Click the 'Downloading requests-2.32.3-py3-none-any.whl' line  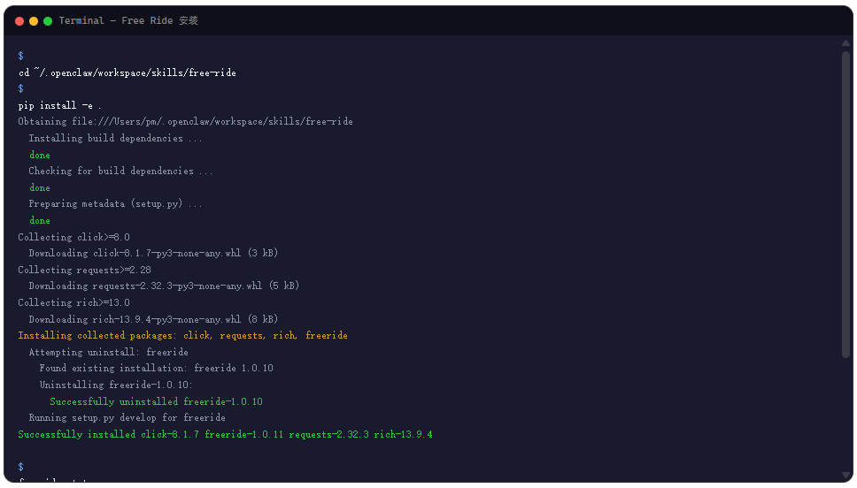click(x=164, y=286)
